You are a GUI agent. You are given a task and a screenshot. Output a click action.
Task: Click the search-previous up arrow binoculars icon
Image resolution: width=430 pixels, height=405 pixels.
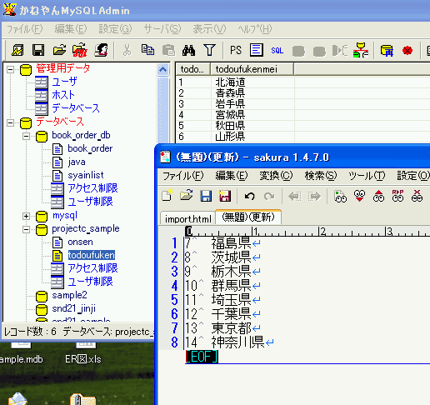click(x=378, y=196)
